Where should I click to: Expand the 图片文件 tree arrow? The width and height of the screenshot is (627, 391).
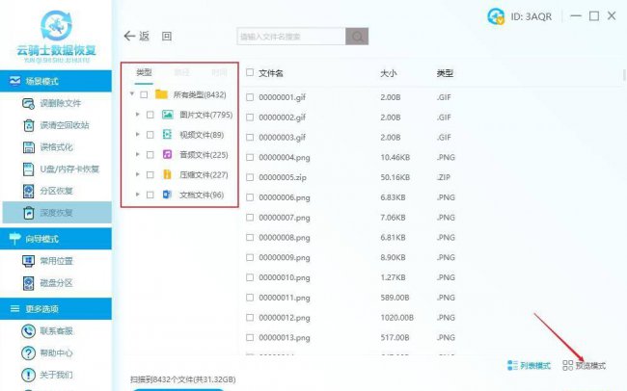tap(138, 115)
